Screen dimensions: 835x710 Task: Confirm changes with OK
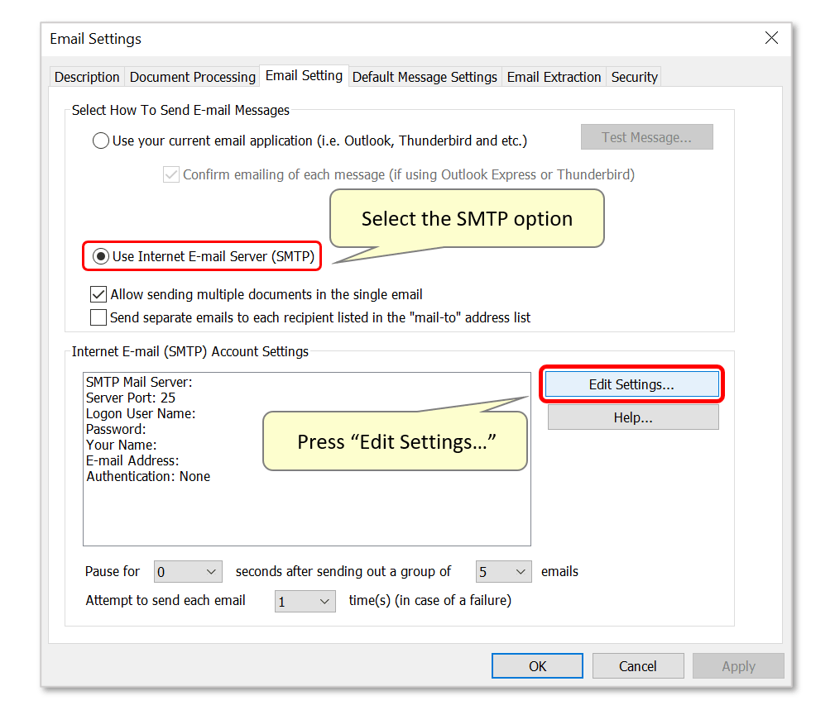(x=537, y=665)
